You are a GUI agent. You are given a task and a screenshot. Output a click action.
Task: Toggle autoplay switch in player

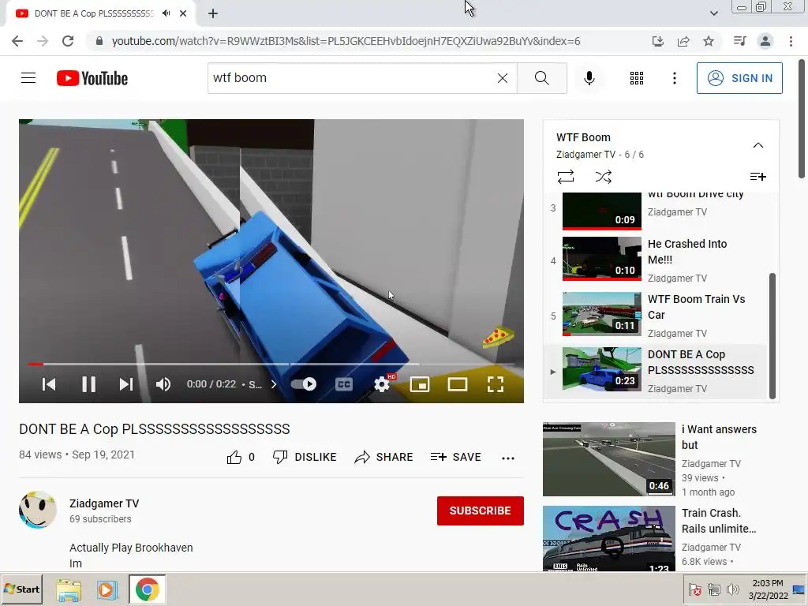[304, 384]
